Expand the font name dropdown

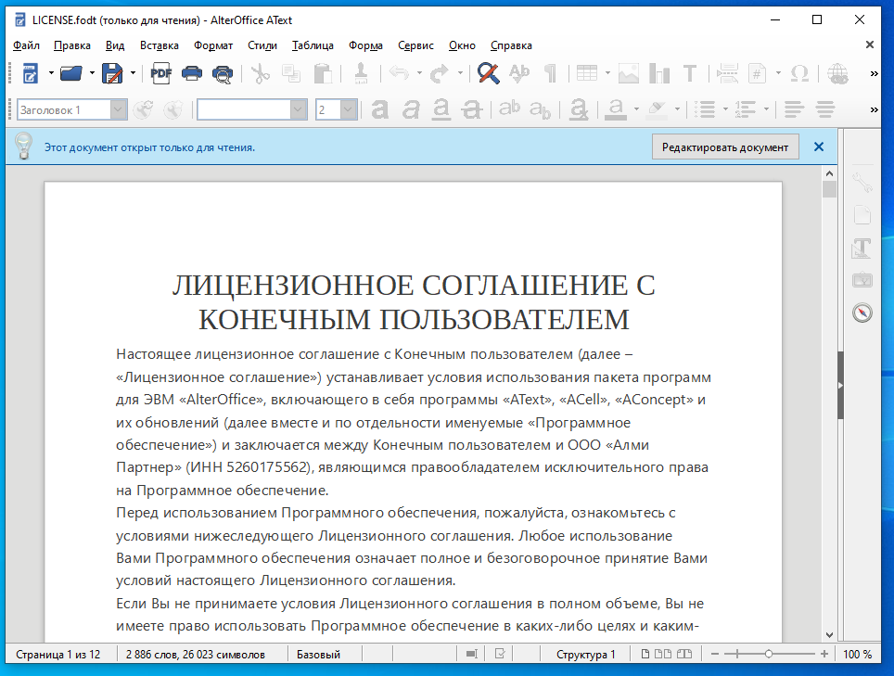(298, 109)
